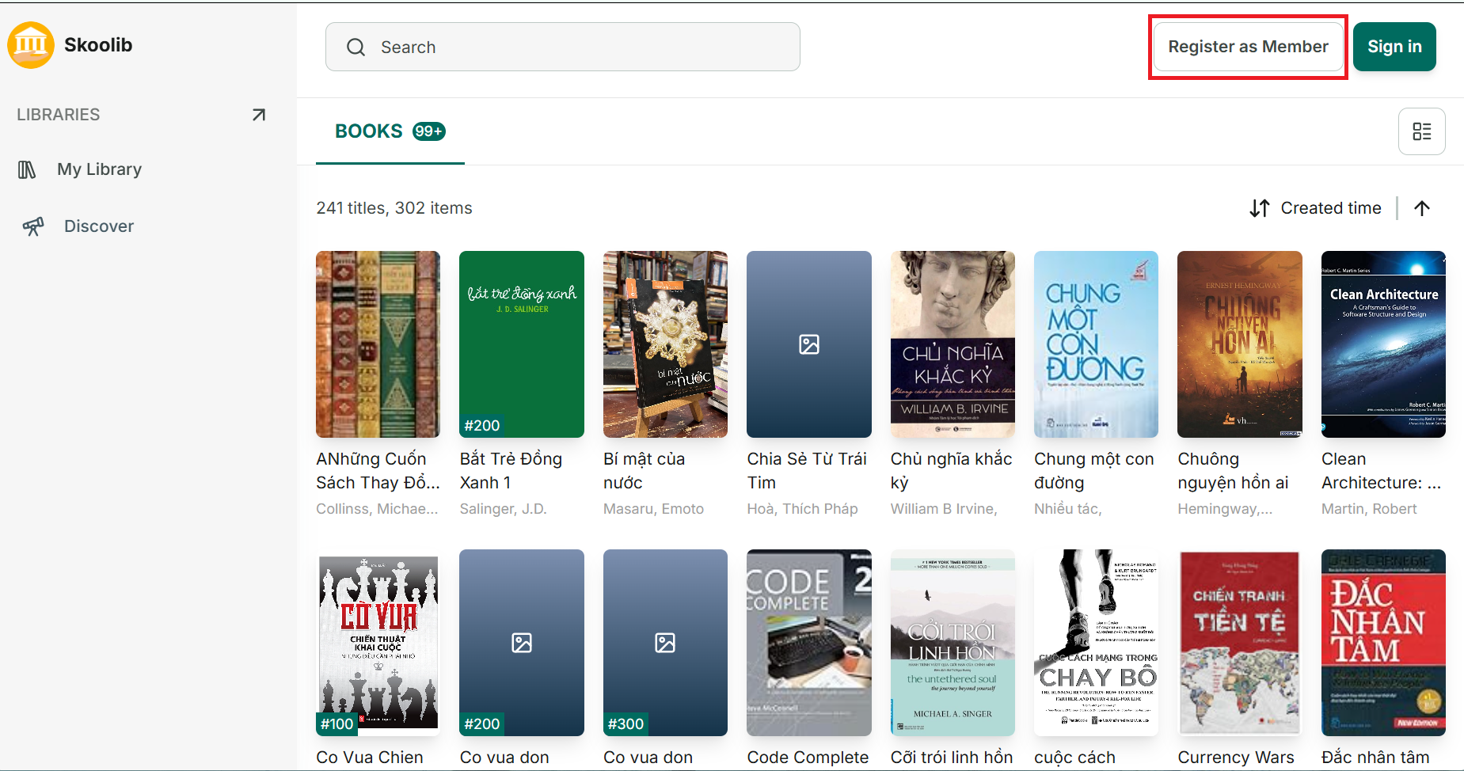Switch to list view layout icon

point(1422,131)
